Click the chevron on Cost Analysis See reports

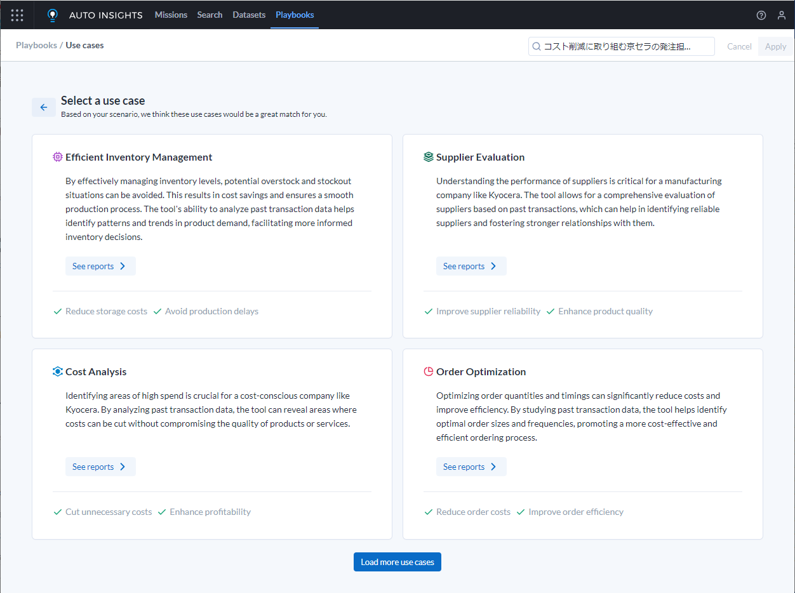click(123, 467)
